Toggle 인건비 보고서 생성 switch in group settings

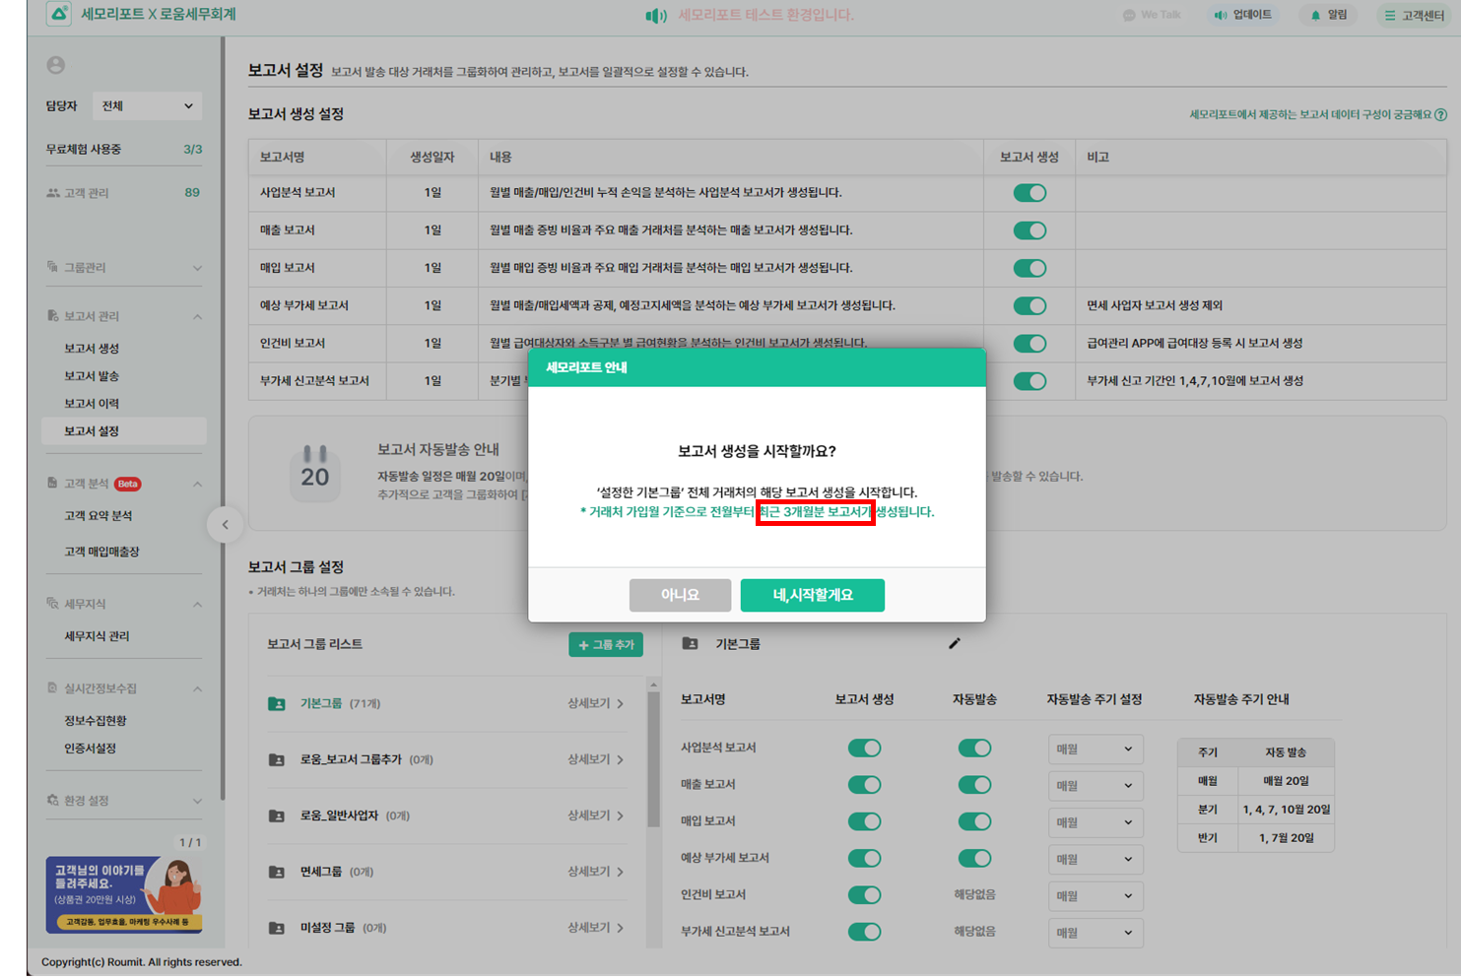pyautogui.click(x=864, y=895)
